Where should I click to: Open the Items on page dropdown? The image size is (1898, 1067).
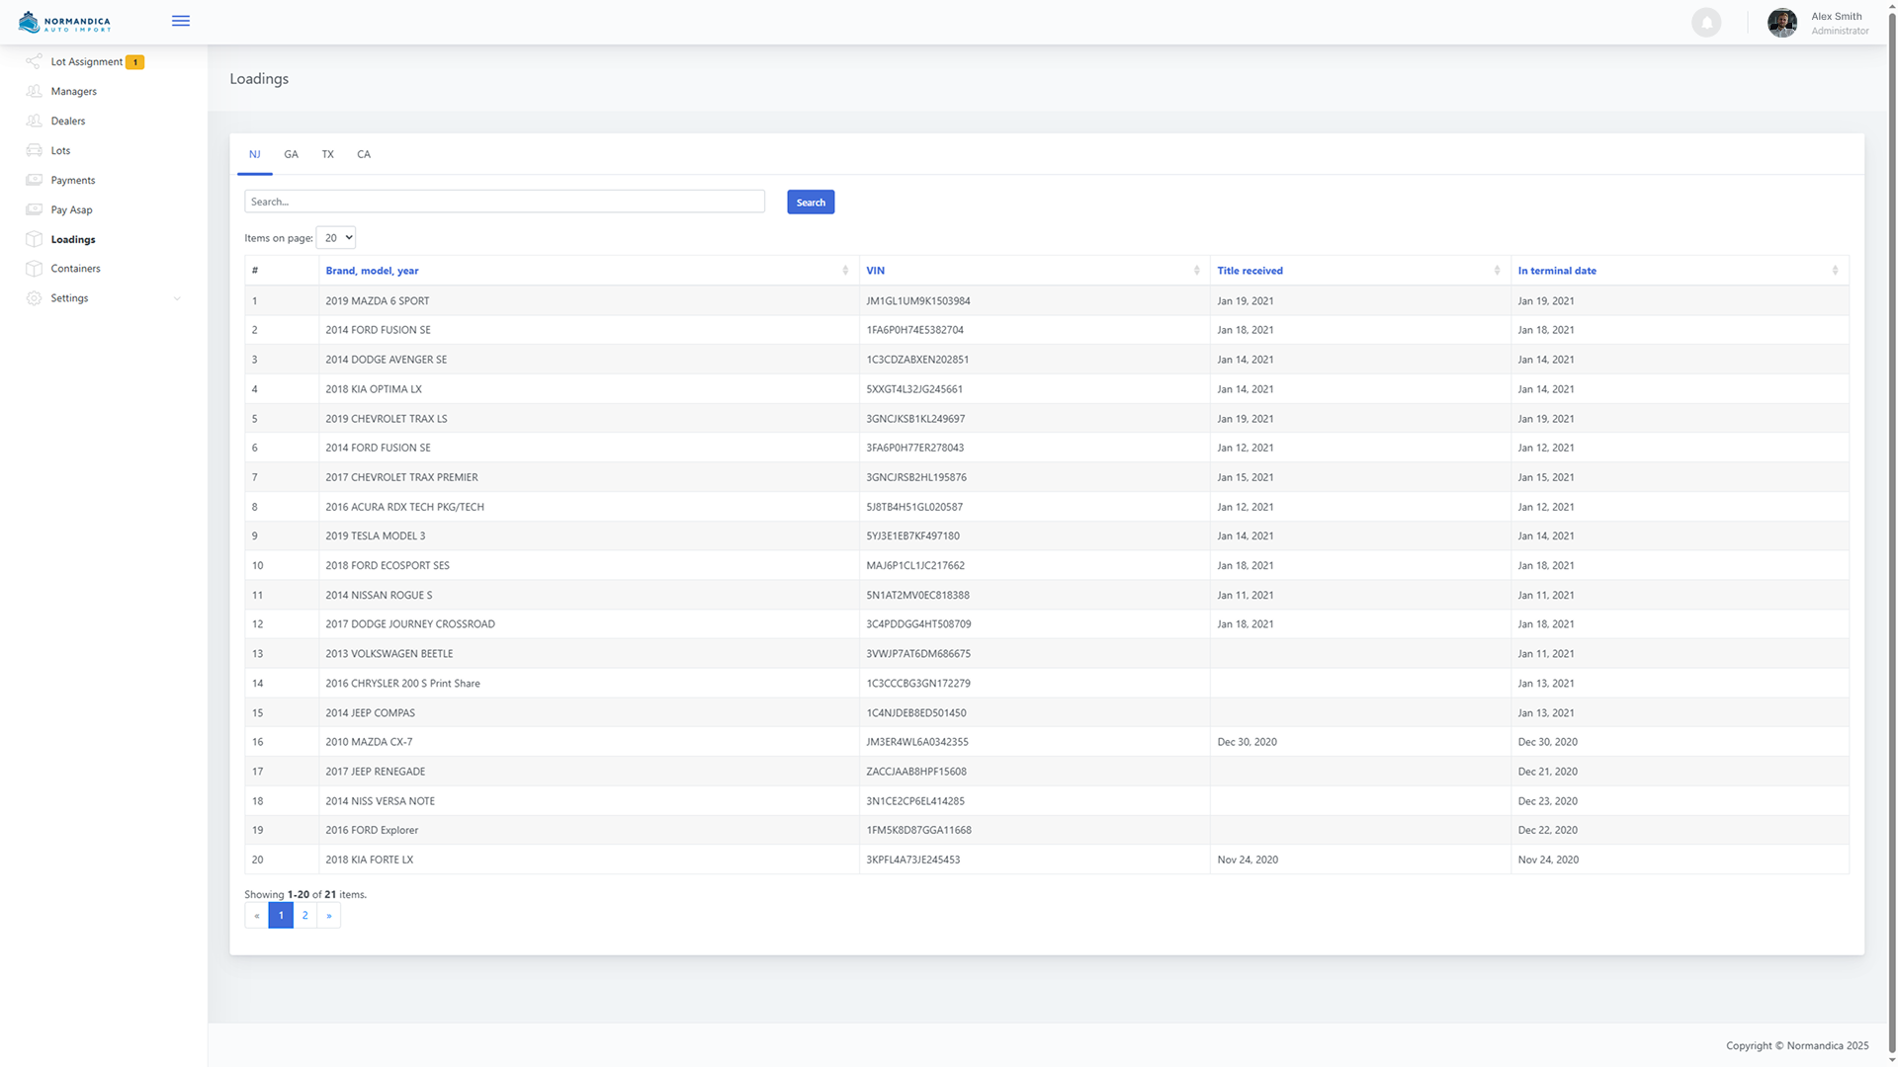click(335, 238)
